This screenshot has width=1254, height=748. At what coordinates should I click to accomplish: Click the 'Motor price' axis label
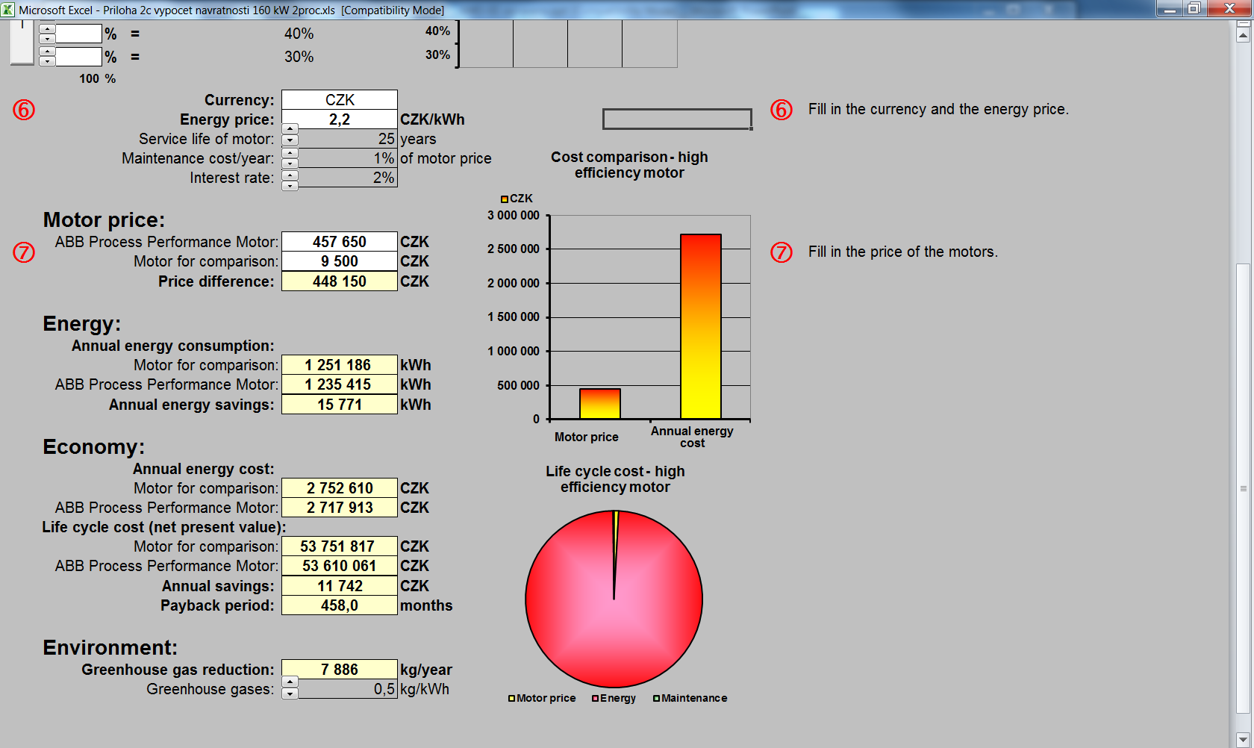(x=586, y=437)
